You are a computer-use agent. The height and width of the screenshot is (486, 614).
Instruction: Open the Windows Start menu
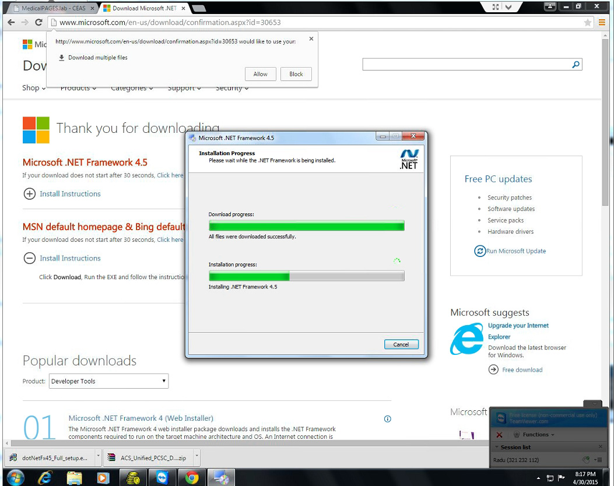point(15,478)
